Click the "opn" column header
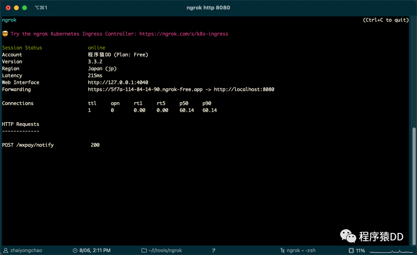Viewport: 417px width, 255px height. coord(115,103)
